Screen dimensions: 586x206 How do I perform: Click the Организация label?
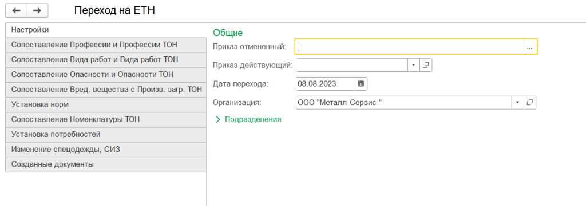(x=236, y=103)
